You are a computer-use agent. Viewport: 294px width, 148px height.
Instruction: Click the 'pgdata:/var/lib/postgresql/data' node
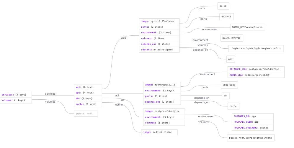[x=251, y=138]
